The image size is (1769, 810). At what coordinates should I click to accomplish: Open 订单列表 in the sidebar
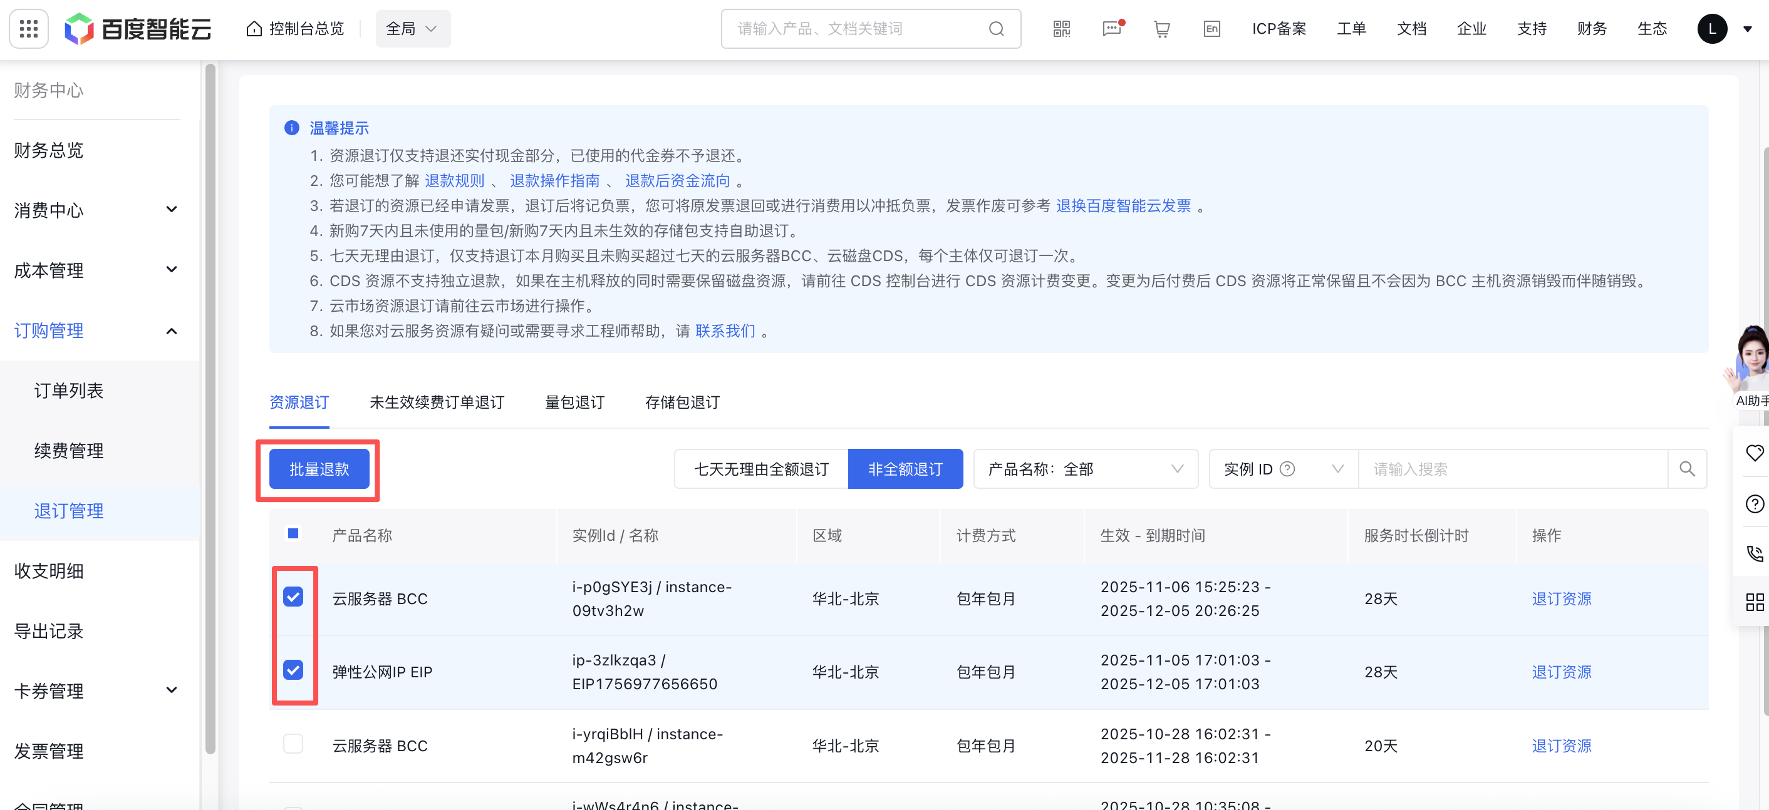click(69, 391)
